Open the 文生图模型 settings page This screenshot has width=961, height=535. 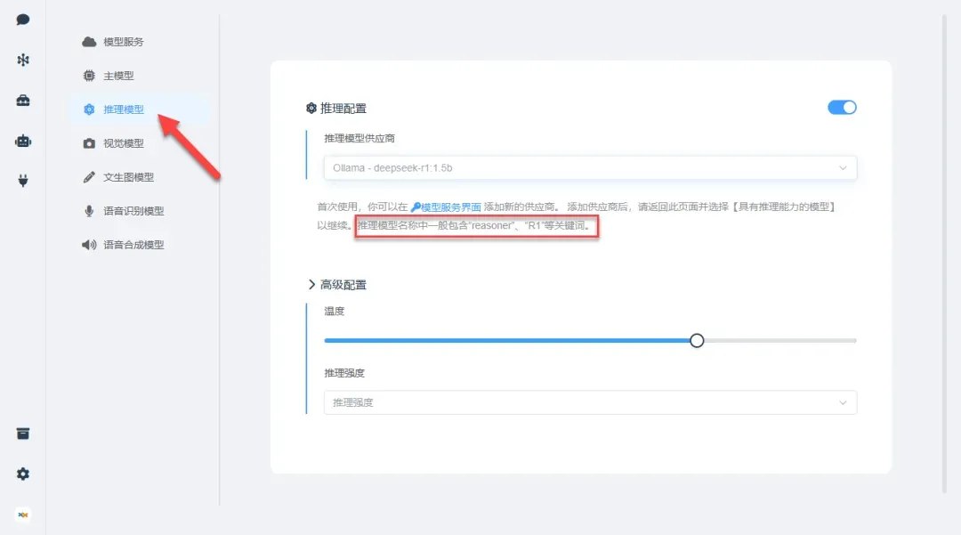click(x=141, y=177)
